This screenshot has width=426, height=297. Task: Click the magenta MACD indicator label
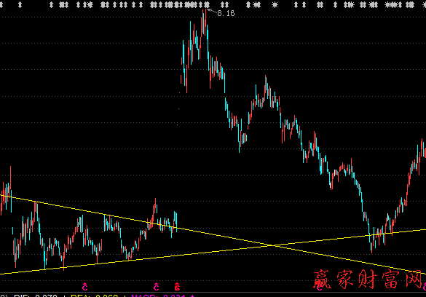point(158,296)
